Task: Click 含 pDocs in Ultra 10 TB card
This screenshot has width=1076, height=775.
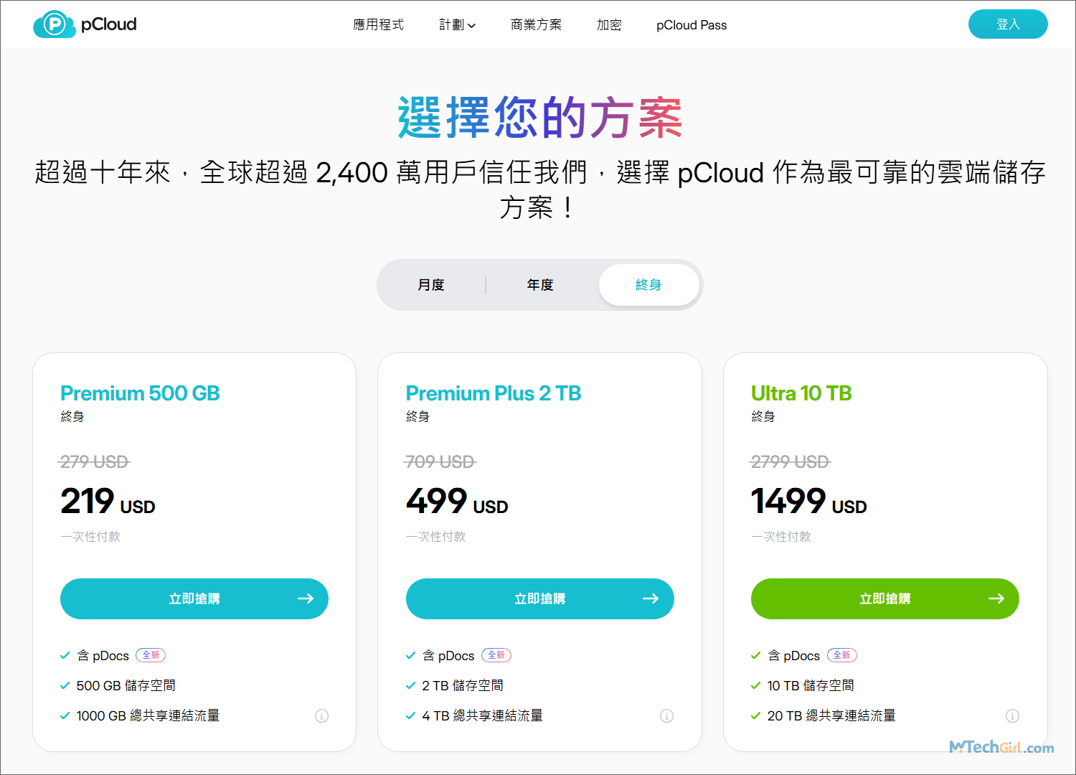Action: tap(793, 656)
